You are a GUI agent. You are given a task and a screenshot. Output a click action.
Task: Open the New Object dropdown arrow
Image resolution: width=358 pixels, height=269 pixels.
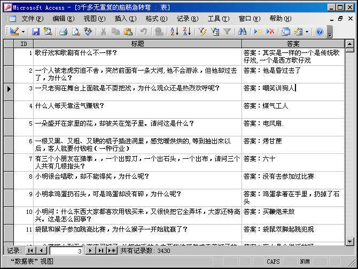coord(307,32)
